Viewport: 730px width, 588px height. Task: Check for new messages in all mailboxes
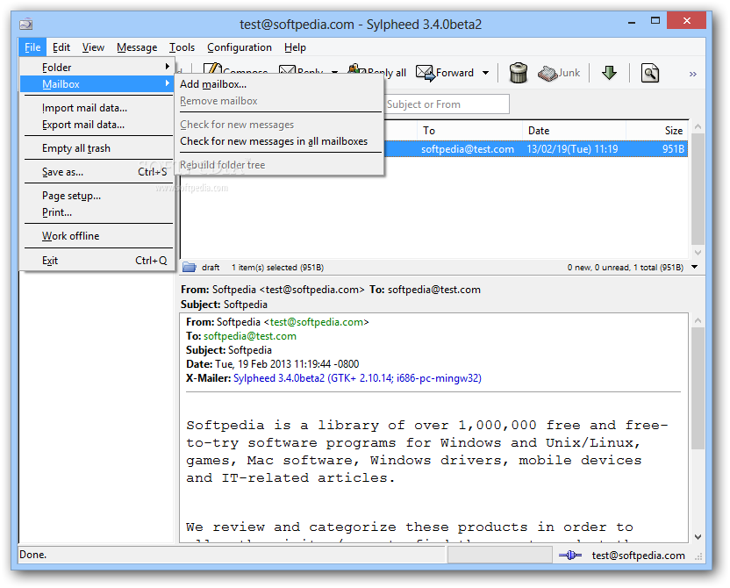click(x=279, y=141)
